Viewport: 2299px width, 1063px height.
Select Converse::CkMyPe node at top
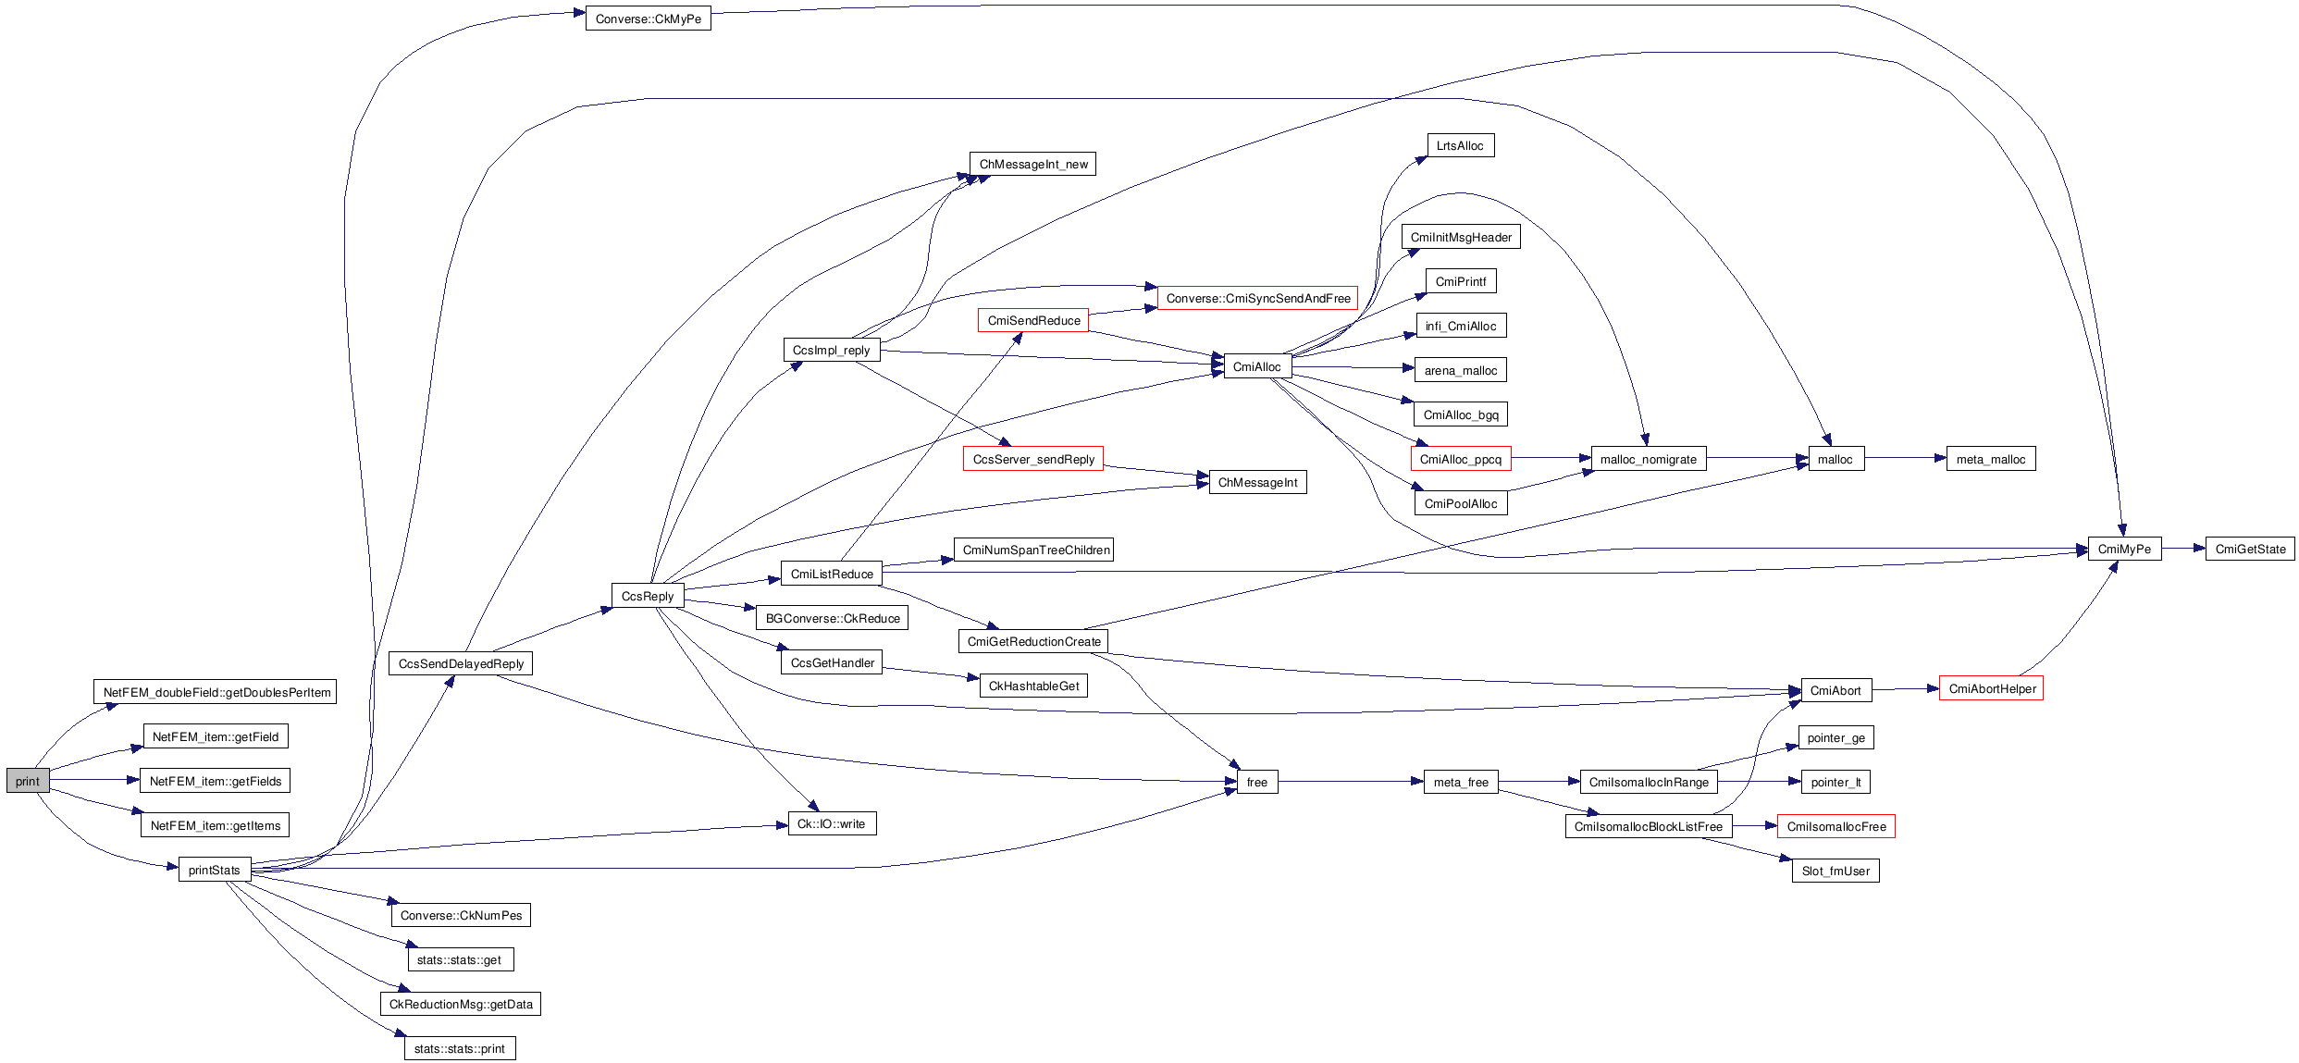649,19
